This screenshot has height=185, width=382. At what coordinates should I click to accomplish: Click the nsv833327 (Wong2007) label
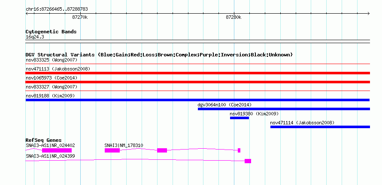click(x=52, y=87)
